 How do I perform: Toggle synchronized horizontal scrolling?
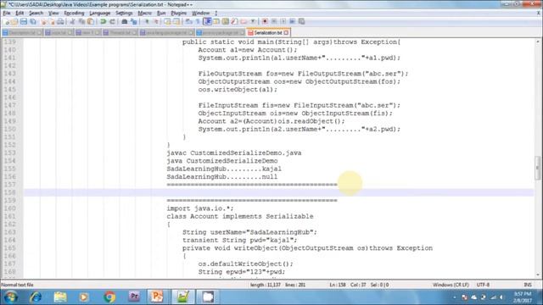tap(176, 22)
